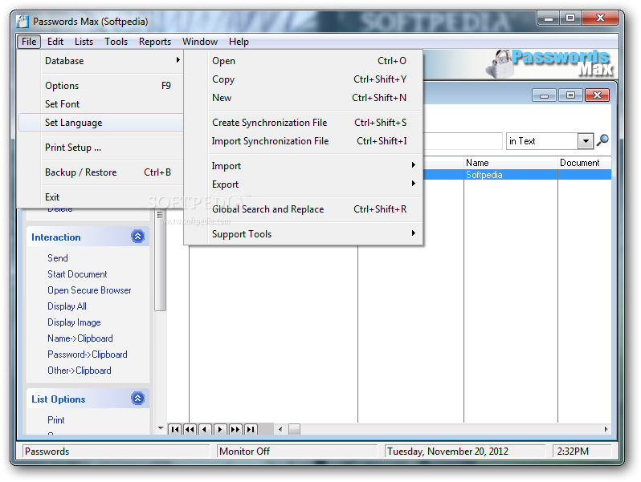The image size is (641, 482).
Task: Click the horizontal scrollbar right arrow
Action: [x=606, y=429]
